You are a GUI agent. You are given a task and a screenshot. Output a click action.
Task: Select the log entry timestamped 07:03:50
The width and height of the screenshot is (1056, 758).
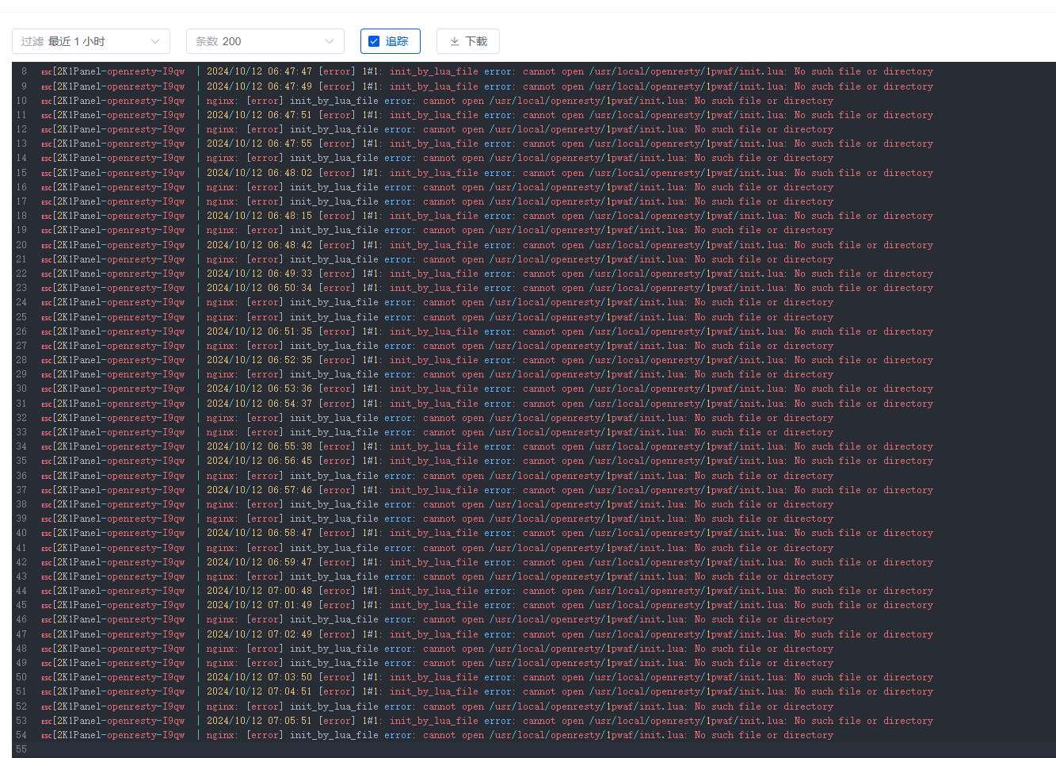487,677
